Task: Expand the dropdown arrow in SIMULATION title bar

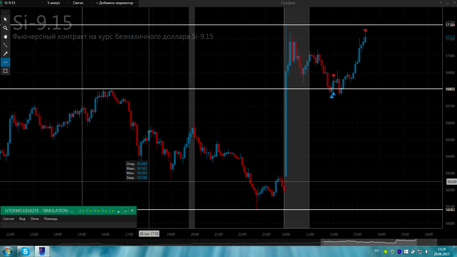Action: coord(119,212)
